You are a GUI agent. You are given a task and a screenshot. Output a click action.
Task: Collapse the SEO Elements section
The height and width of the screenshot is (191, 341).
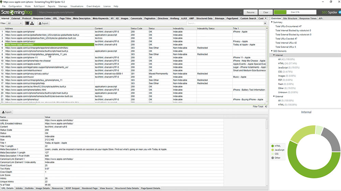pos(272,51)
